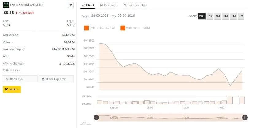
Task: Click the ATH value $0.44
Action: (x=71, y=56)
